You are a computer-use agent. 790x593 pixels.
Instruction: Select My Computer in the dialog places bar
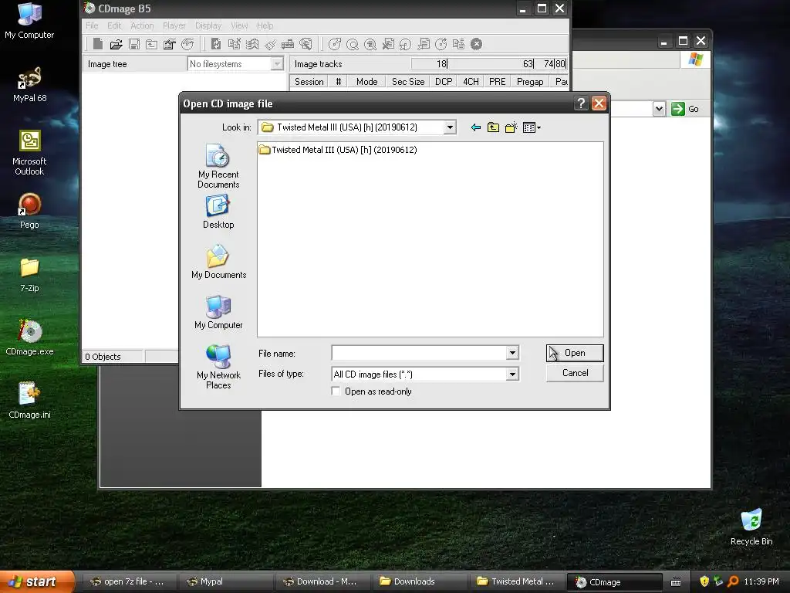click(218, 313)
